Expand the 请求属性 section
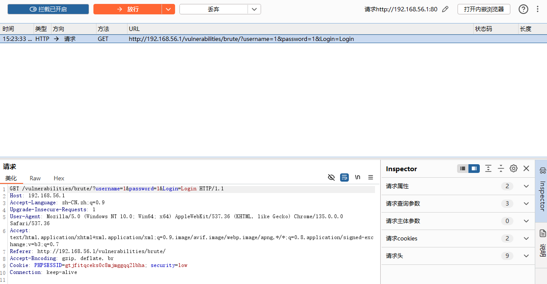 pyautogui.click(x=458, y=186)
